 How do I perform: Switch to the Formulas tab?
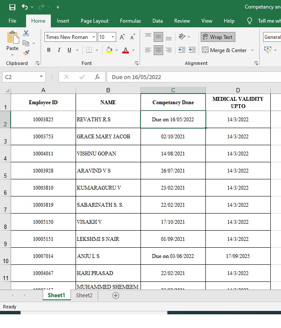point(130,21)
